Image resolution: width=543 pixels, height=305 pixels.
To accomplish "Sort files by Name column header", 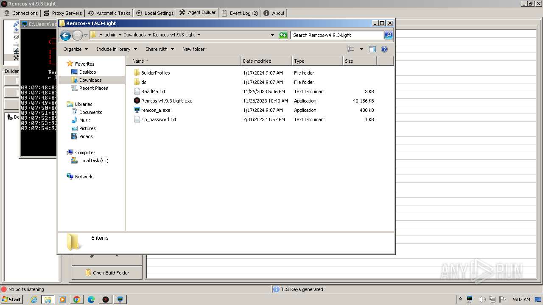I will [x=184, y=61].
